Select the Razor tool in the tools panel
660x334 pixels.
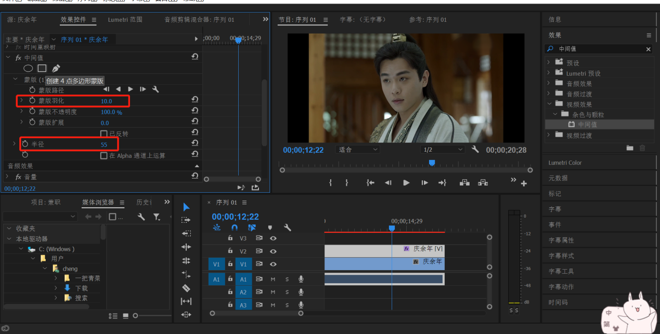(x=186, y=288)
